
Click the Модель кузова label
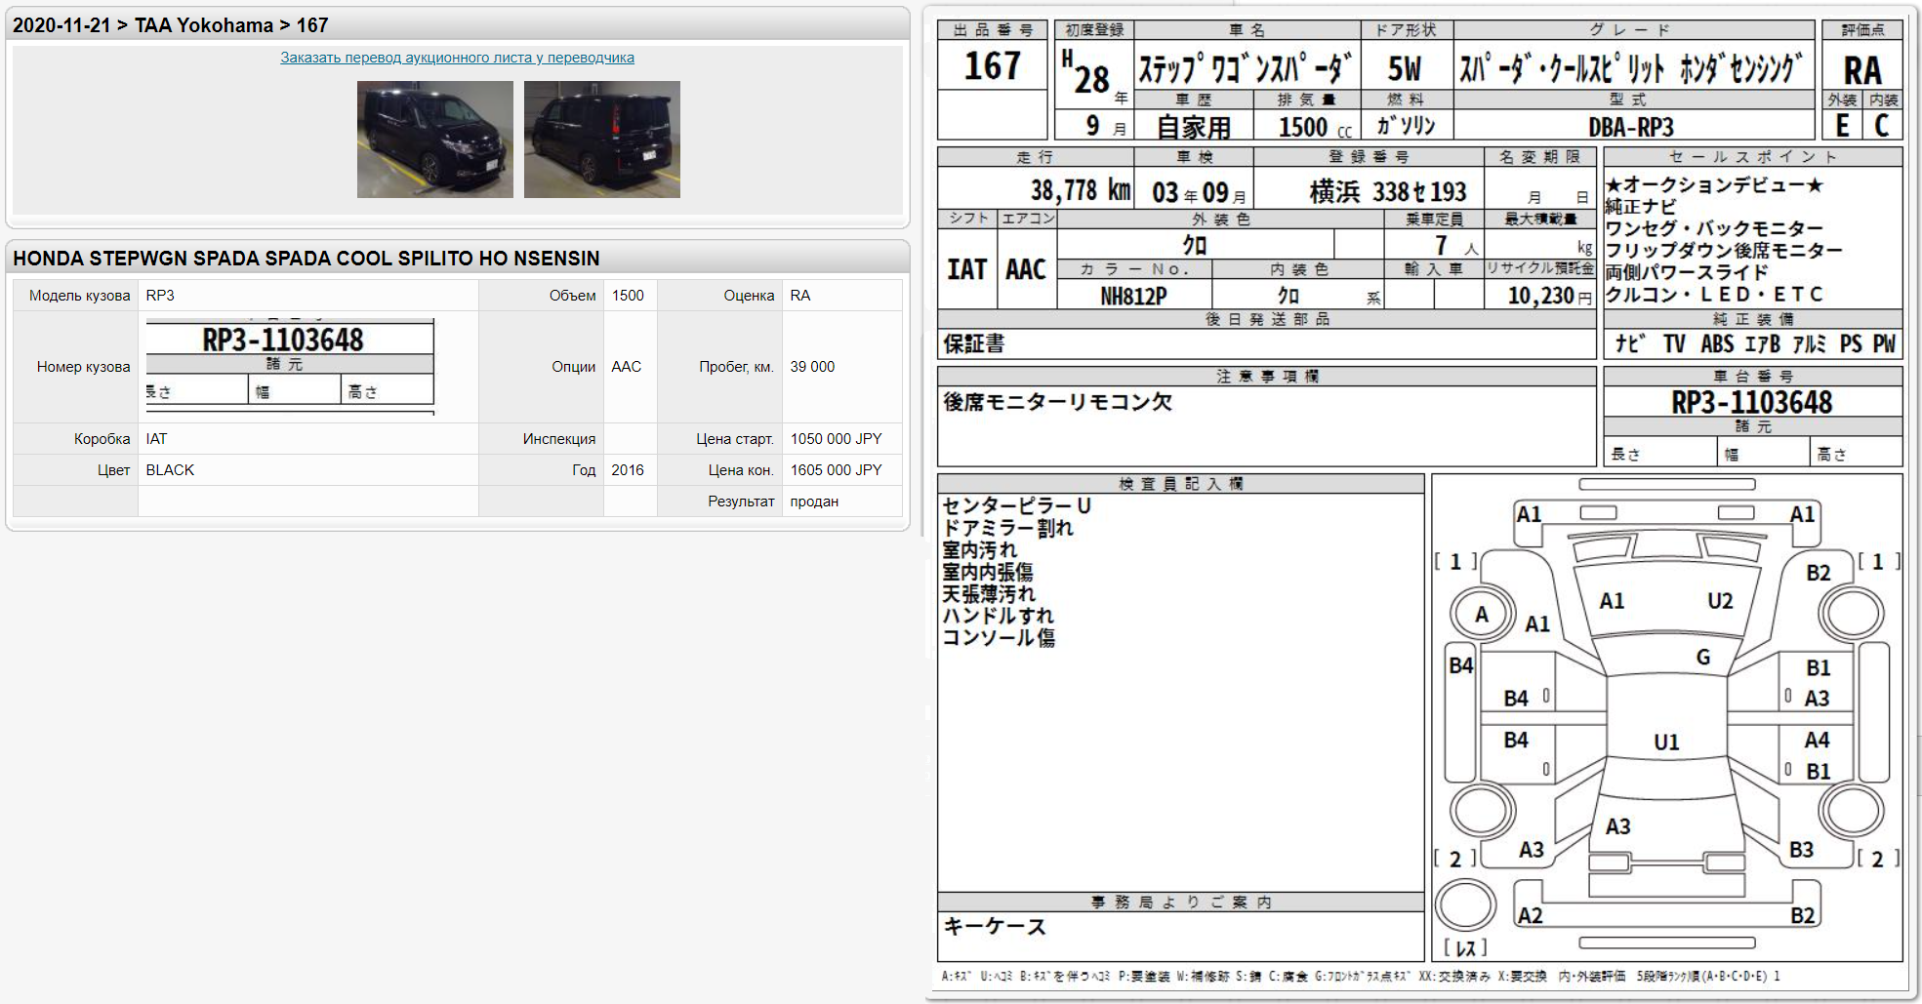click(x=79, y=296)
